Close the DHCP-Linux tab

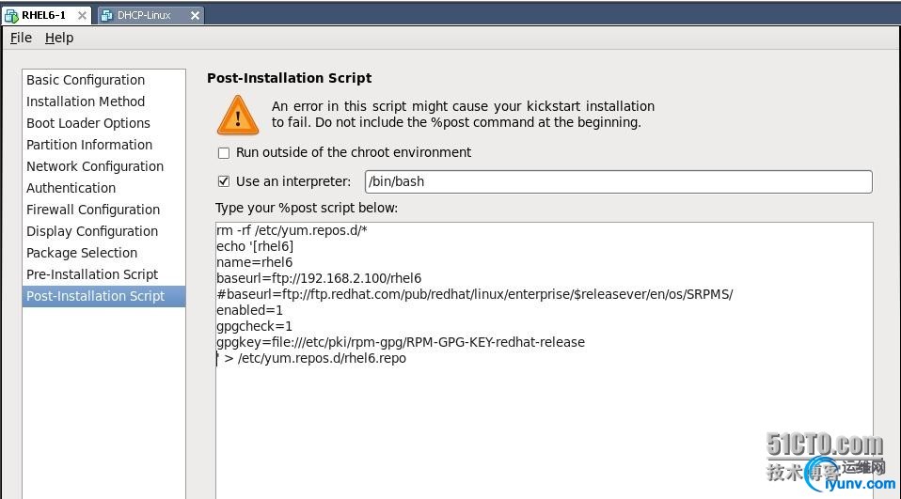coord(195,15)
